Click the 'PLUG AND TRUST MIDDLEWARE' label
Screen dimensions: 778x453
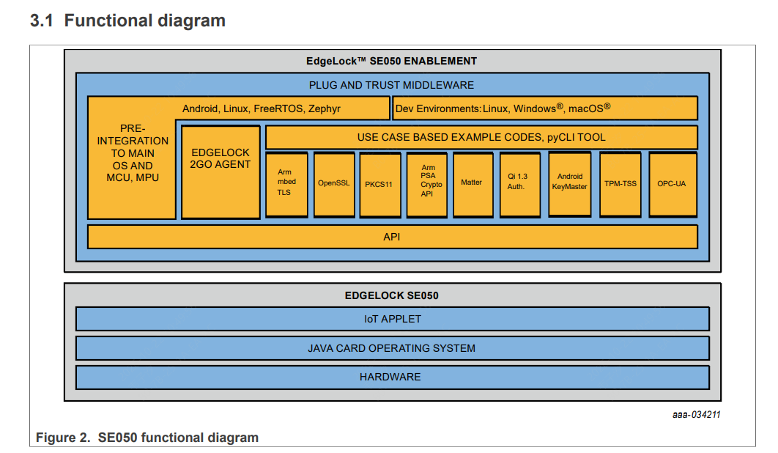tap(391, 85)
